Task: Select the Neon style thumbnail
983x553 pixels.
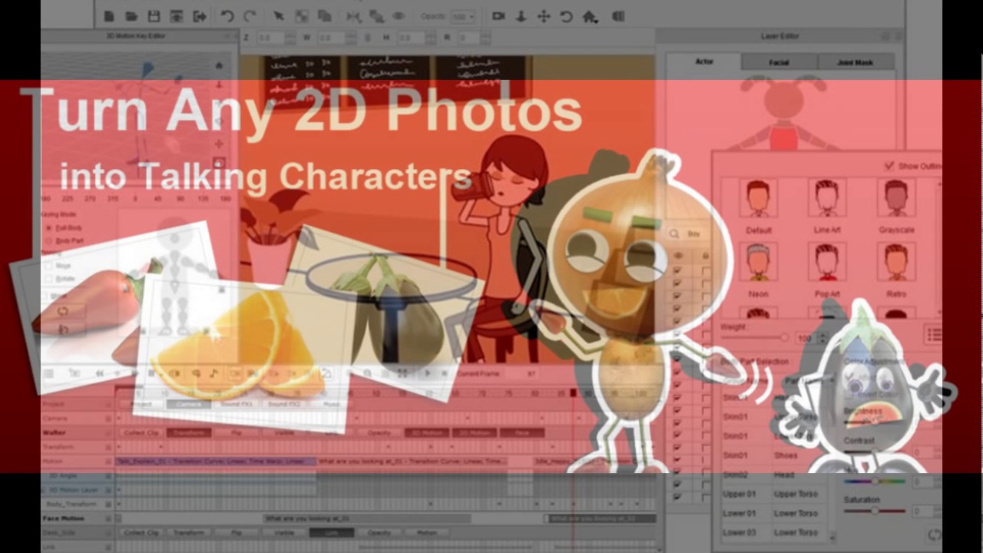Action: (758, 263)
